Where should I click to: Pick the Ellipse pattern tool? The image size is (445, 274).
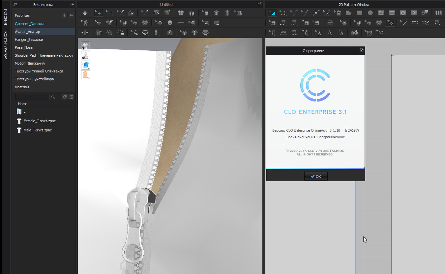[x=370, y=13]
